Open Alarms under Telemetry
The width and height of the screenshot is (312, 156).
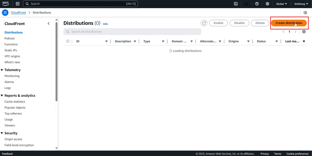tap(9, 82)
